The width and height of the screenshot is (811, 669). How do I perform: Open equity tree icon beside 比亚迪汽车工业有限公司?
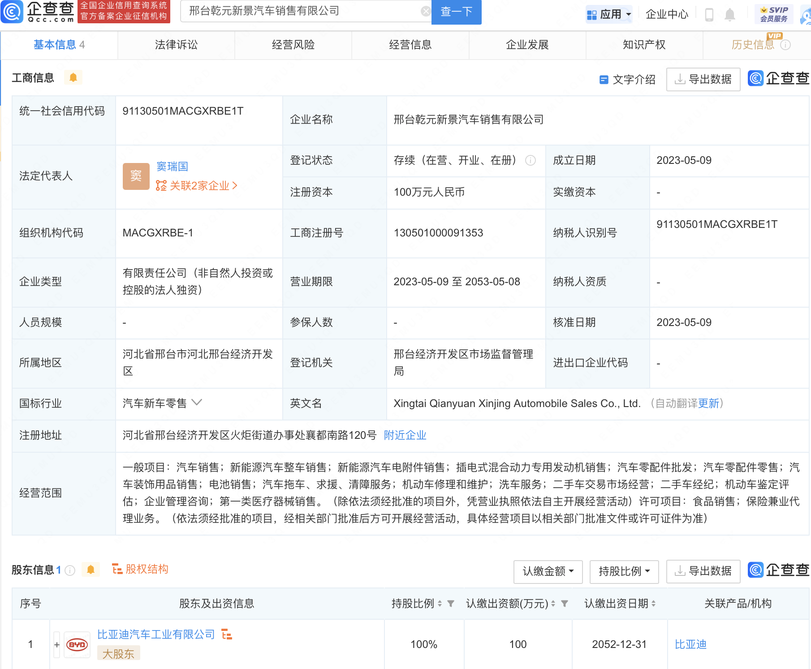pyautogui.click(x=227, y=634)
